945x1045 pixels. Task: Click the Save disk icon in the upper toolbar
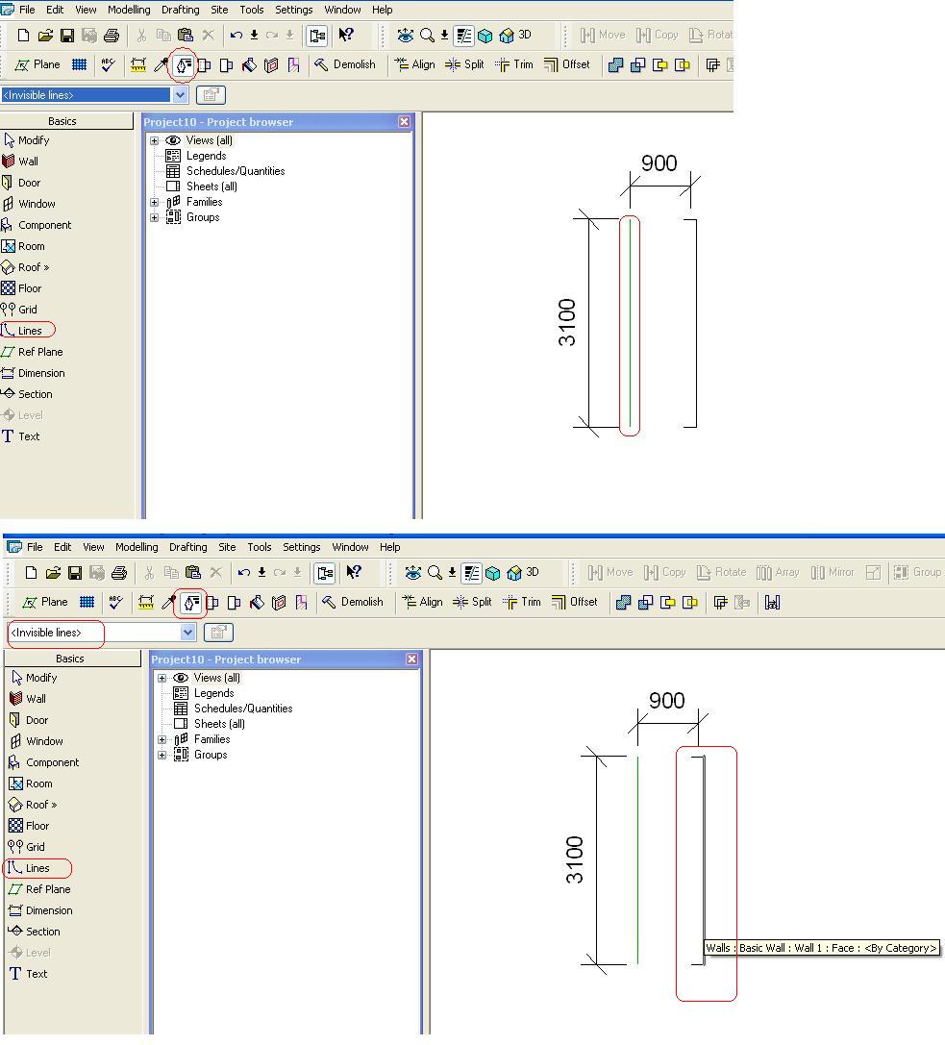coord(67,36)
